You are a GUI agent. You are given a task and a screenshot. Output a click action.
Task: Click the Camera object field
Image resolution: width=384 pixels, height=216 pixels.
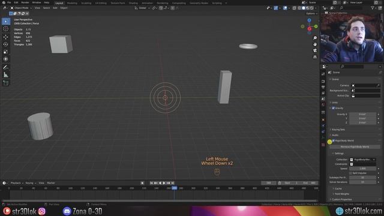pos(365,85)
